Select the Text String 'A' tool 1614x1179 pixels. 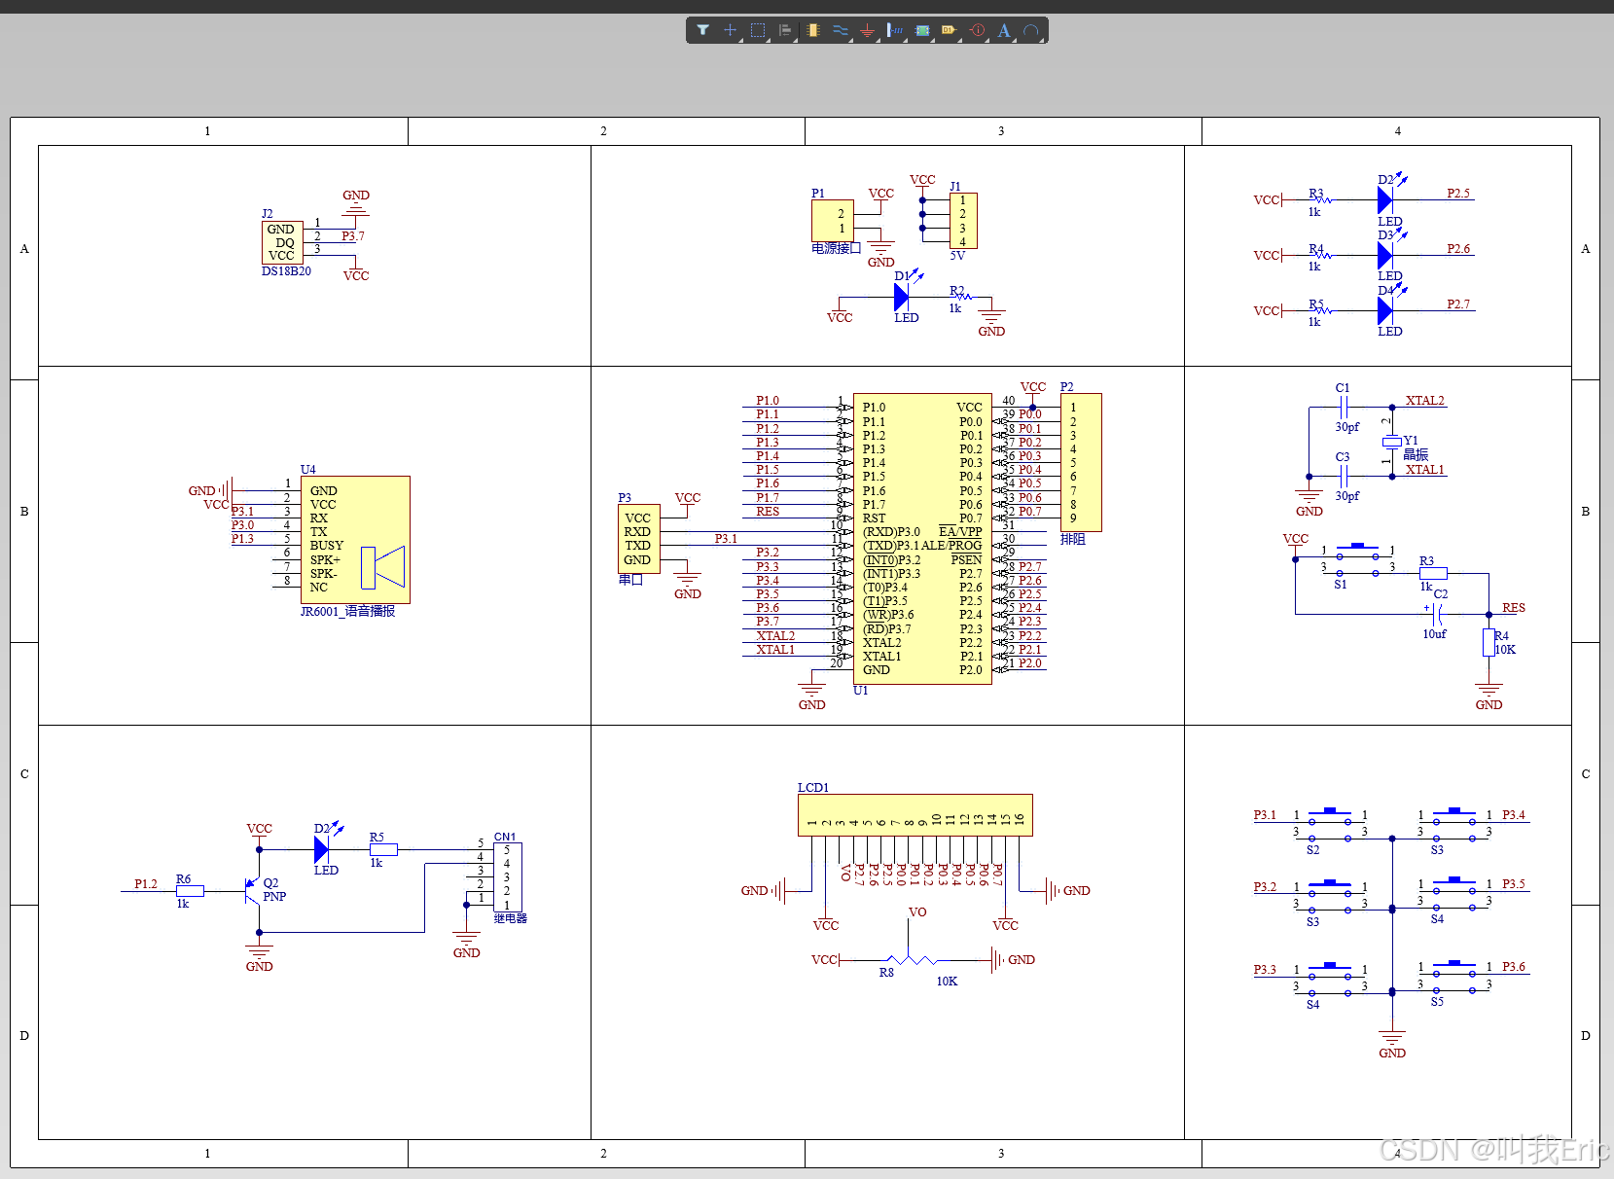1004,30
